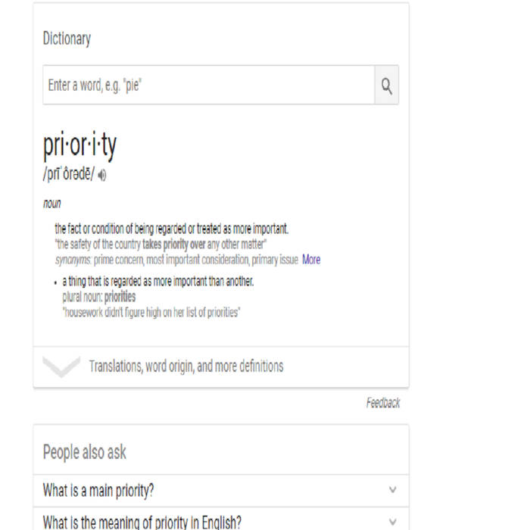The width and height of the screenshot is (530, 530).
Task: Click the magnifying glass search button
Action: coord(386,86)
